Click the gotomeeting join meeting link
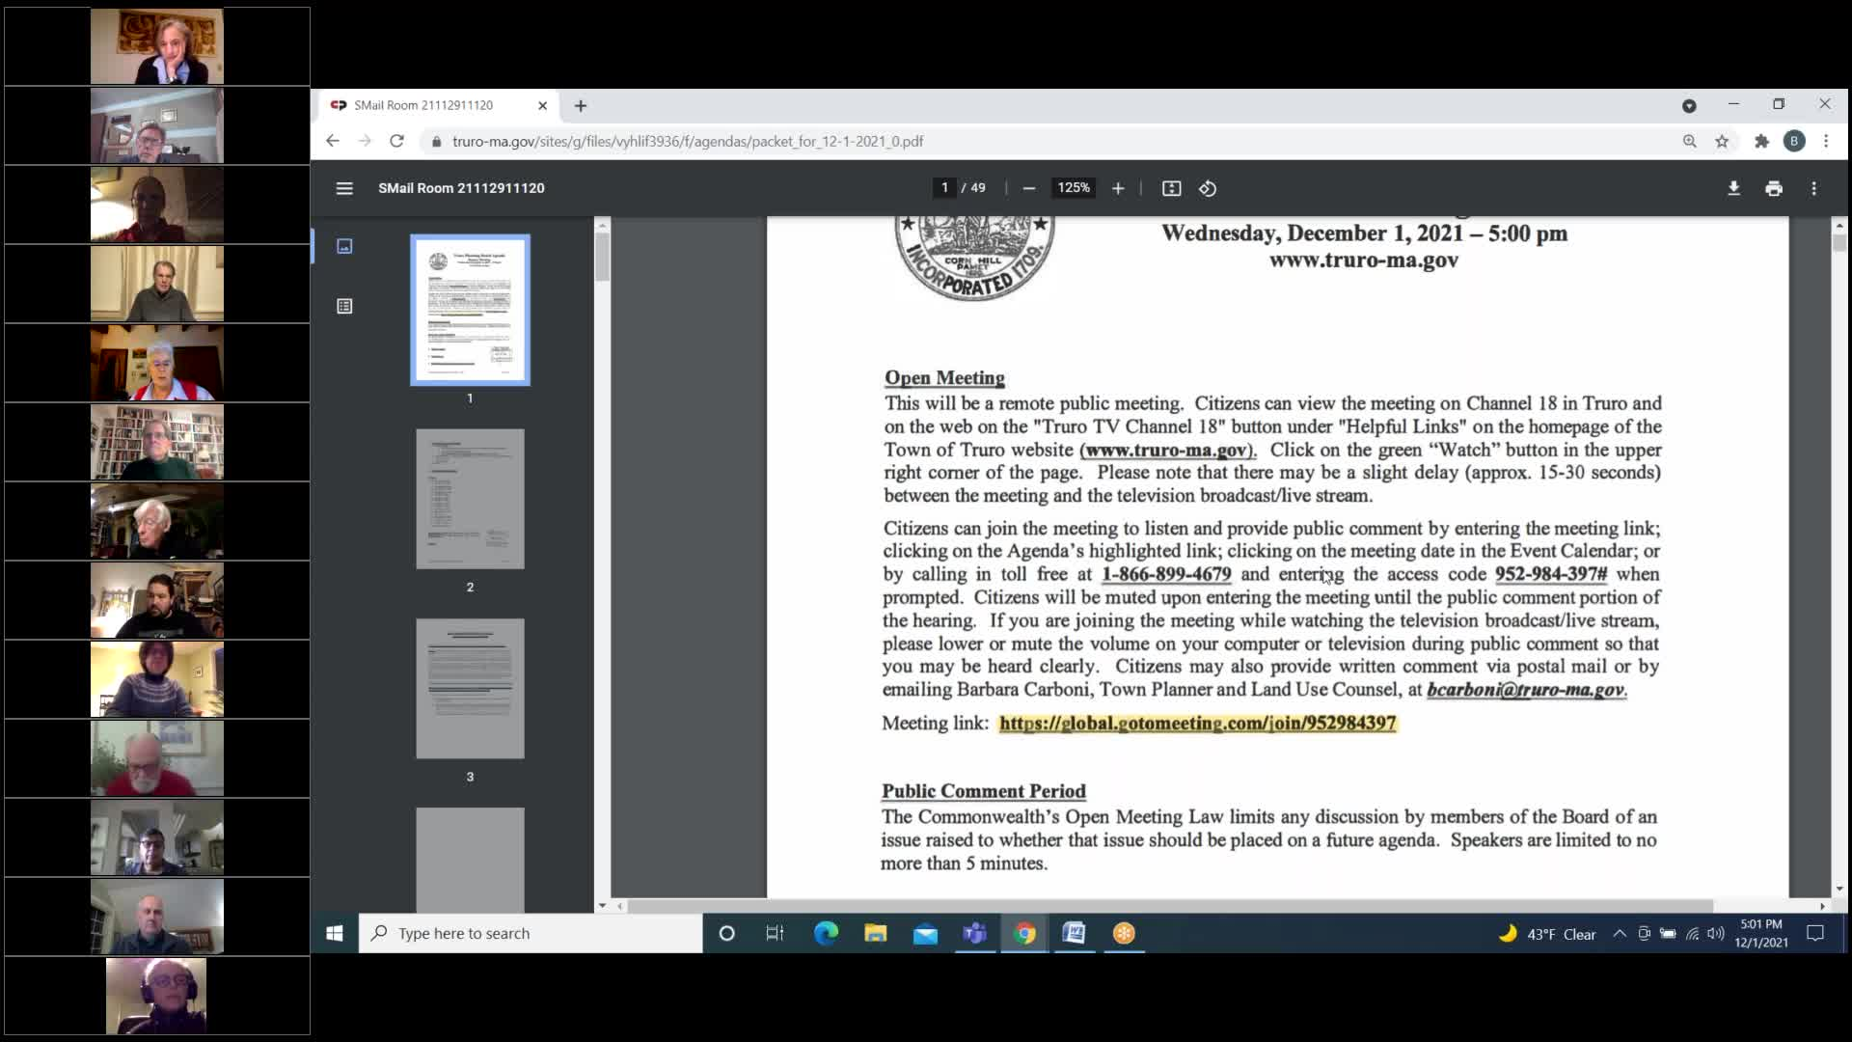The width and height of the screenshot is (1852, 1042). click(x=1196, y=724)
